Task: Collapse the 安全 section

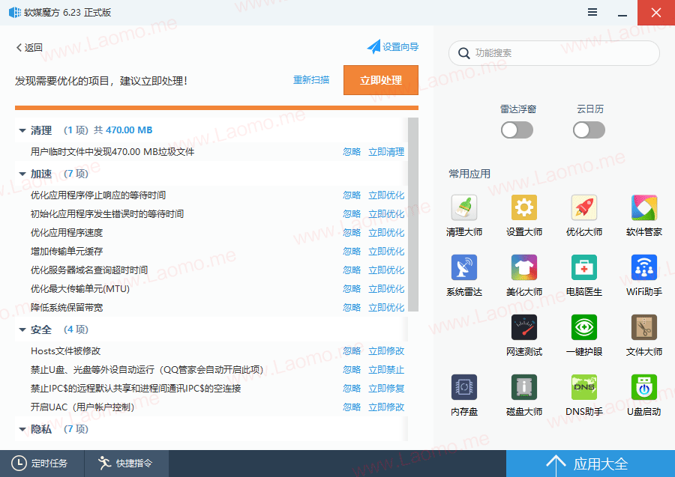Action: (22, 330)
